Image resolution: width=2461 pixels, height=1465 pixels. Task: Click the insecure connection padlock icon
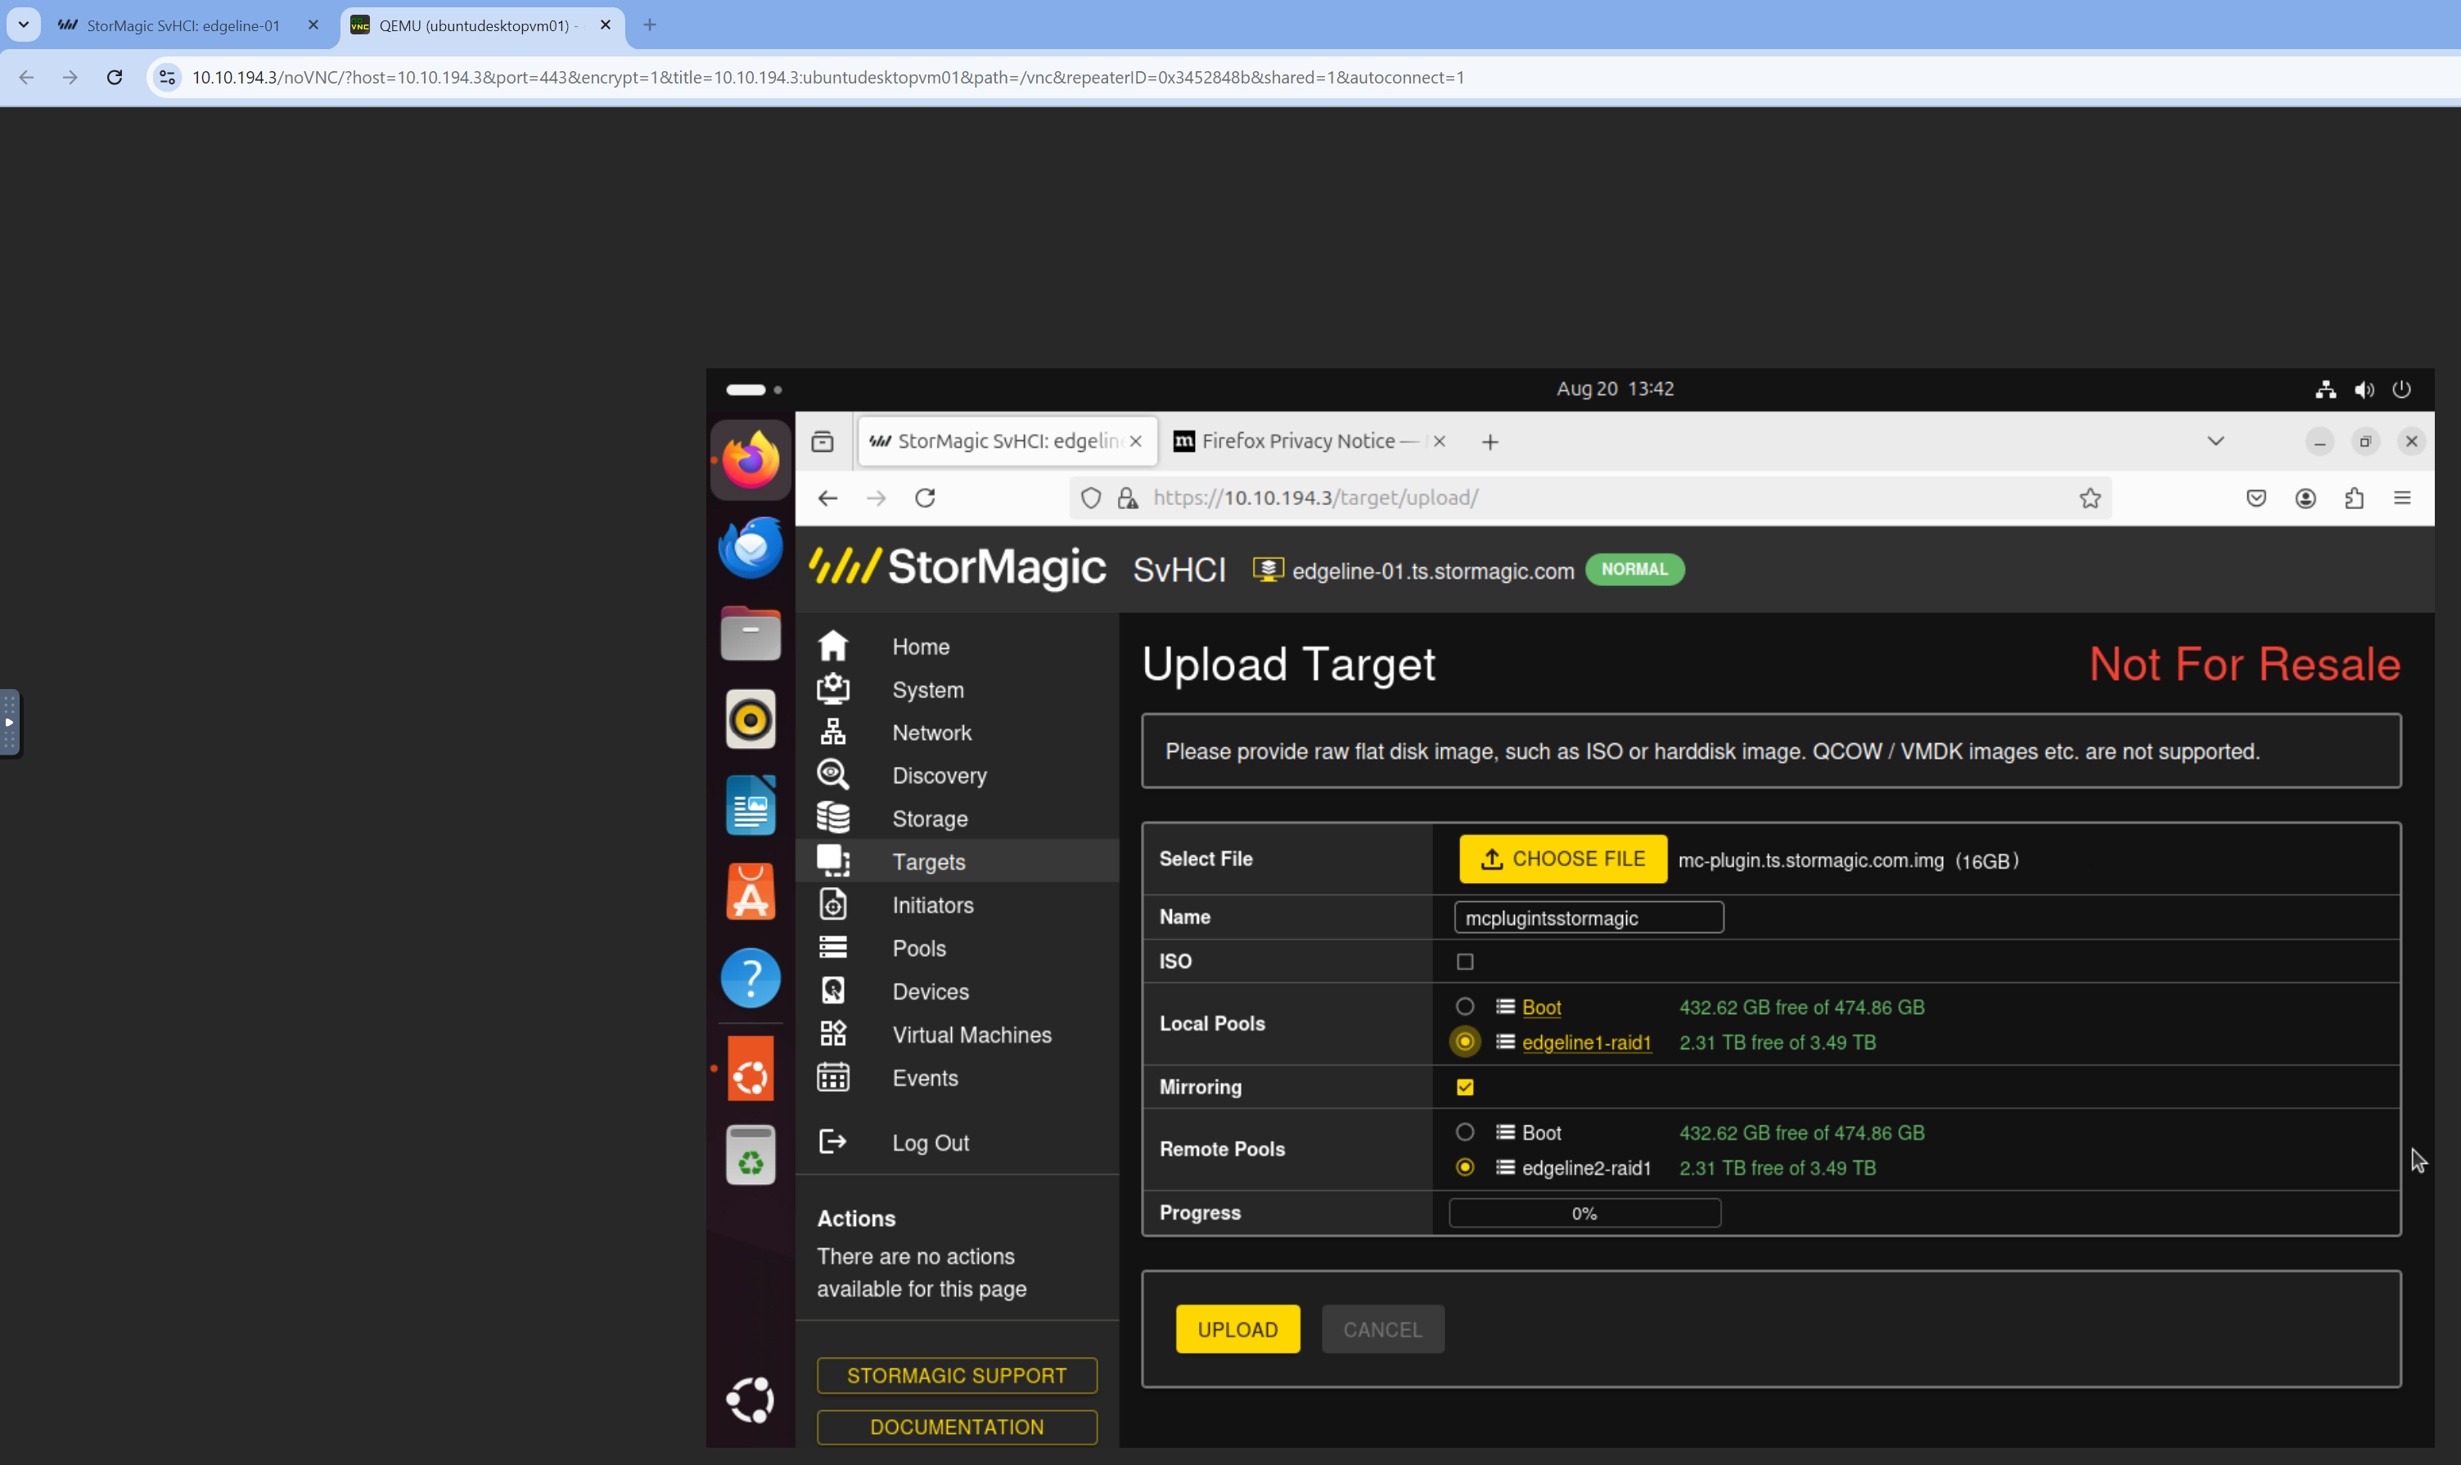(1127, 498)
